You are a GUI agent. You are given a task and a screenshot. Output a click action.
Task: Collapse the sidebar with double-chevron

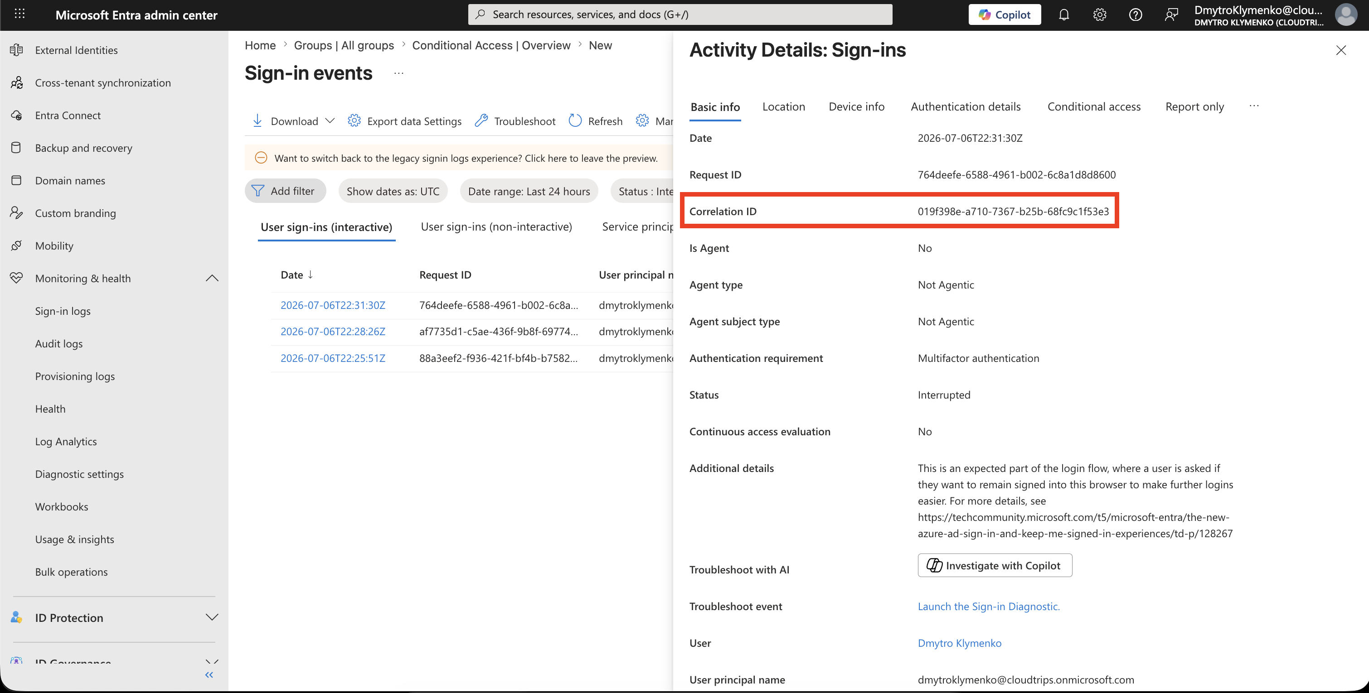tap(209, 675)
